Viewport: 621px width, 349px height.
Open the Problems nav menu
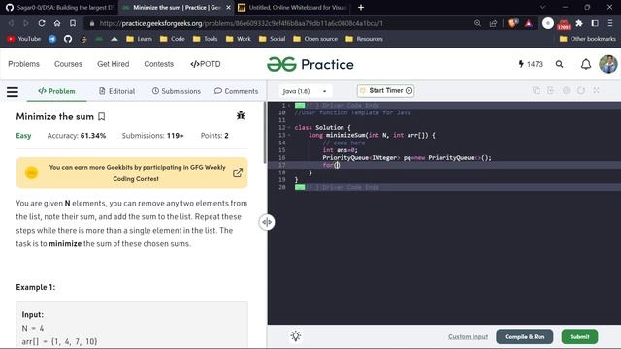click(x=23, y=64)
